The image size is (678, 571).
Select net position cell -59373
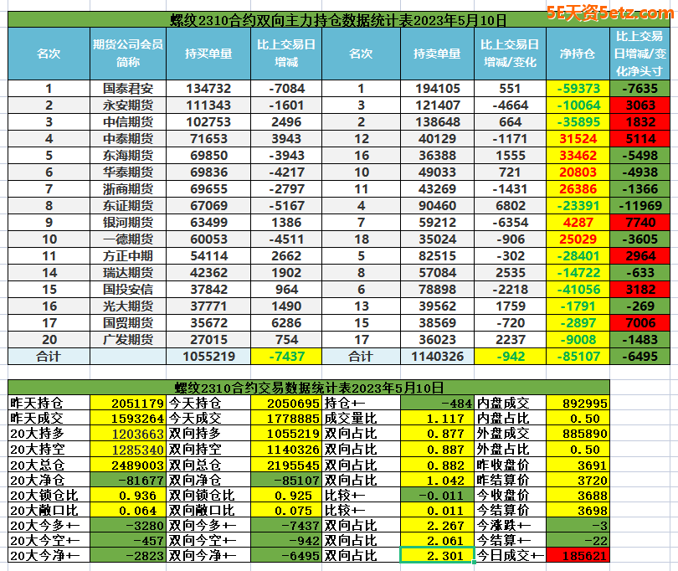(x=578, y=88)
